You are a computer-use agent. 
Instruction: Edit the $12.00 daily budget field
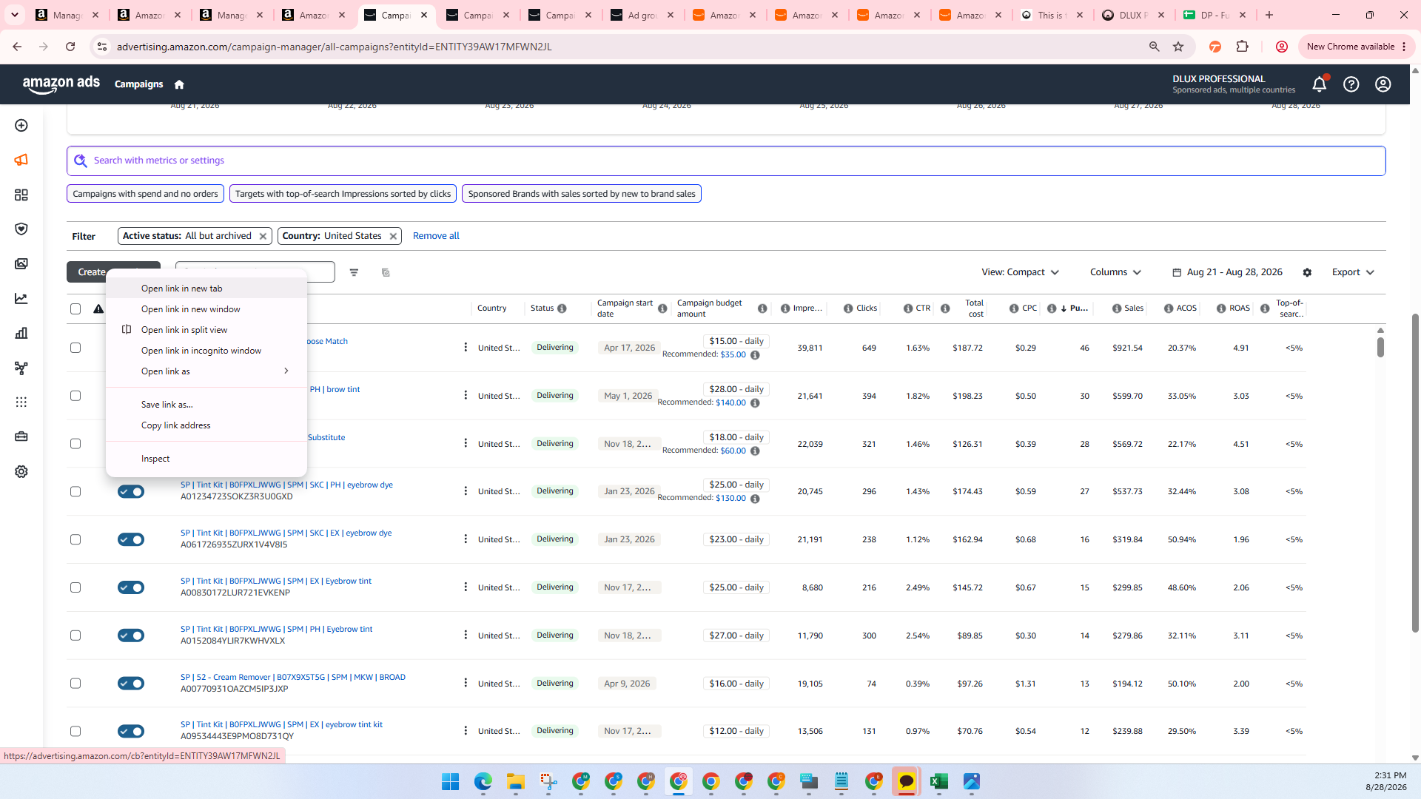point(736,731)
